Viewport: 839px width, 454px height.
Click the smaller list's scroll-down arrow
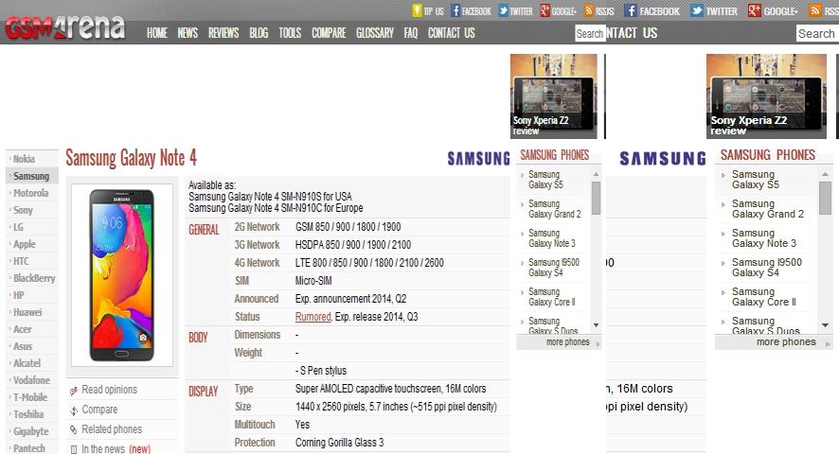(x=596, y=325)
